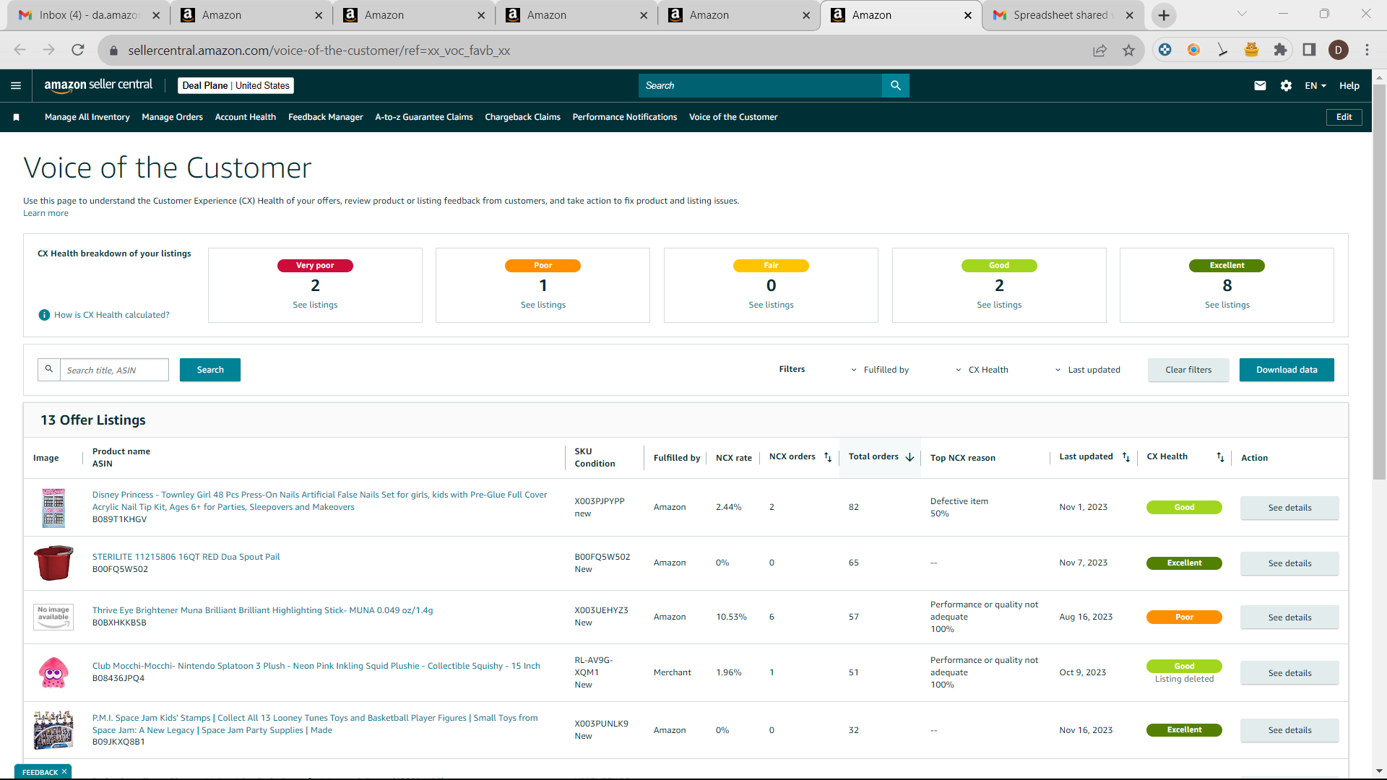Open Chrome three-dot menu
1387x780 pixels.
[1367, 50]
